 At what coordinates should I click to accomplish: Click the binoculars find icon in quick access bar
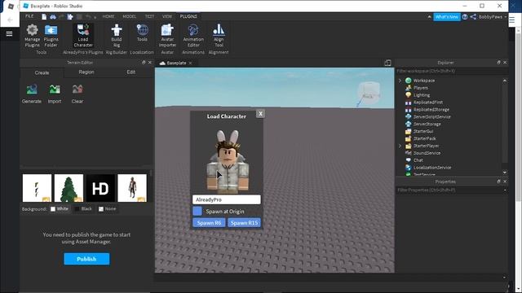53,16
